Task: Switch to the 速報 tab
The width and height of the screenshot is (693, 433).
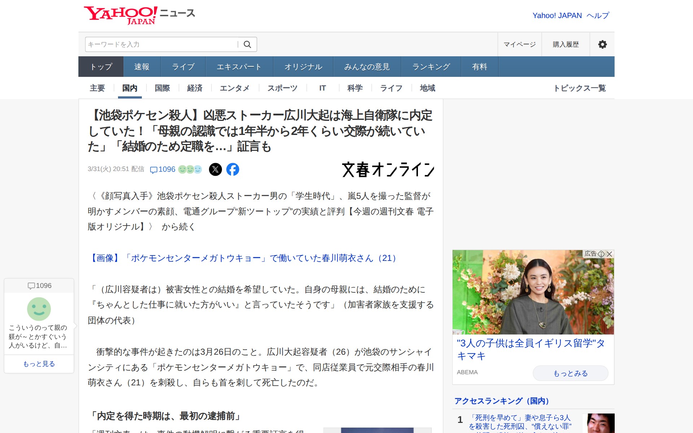Action: coord(141,67)
